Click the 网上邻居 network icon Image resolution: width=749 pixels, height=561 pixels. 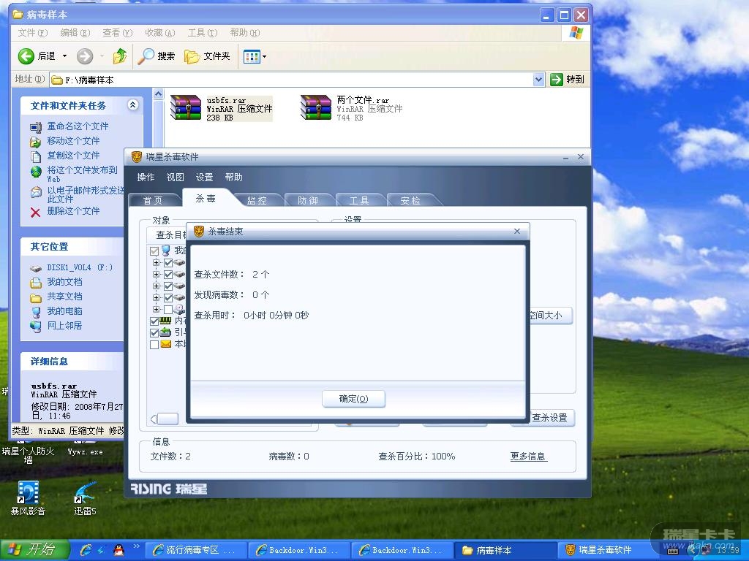[x=36, y=327]
